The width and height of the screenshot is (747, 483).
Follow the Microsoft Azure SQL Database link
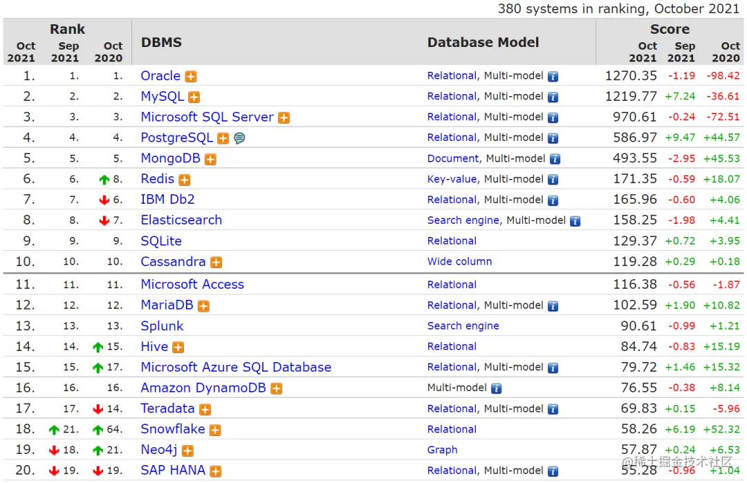236,367
